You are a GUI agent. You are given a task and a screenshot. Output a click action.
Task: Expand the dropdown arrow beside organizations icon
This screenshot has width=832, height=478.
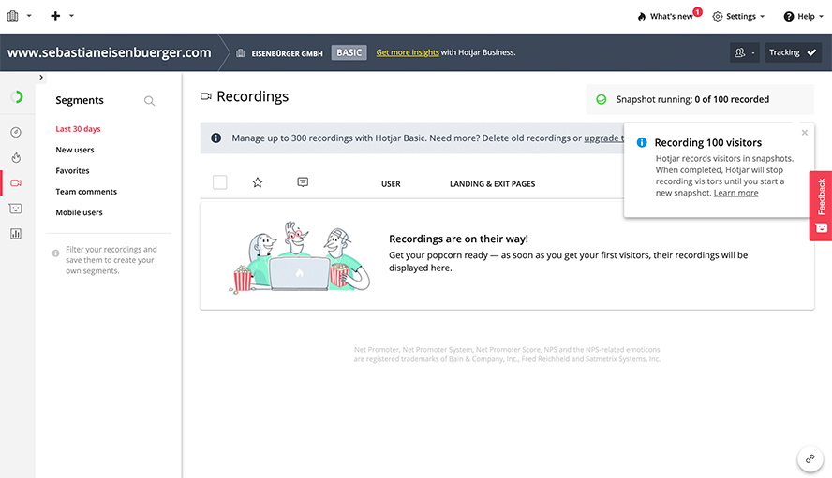tap(29, 16)
